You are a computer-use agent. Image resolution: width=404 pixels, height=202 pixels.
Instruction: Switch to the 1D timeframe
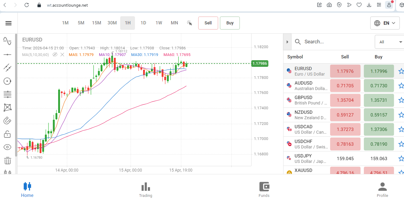pyautogui.click(x=143, y=23)
